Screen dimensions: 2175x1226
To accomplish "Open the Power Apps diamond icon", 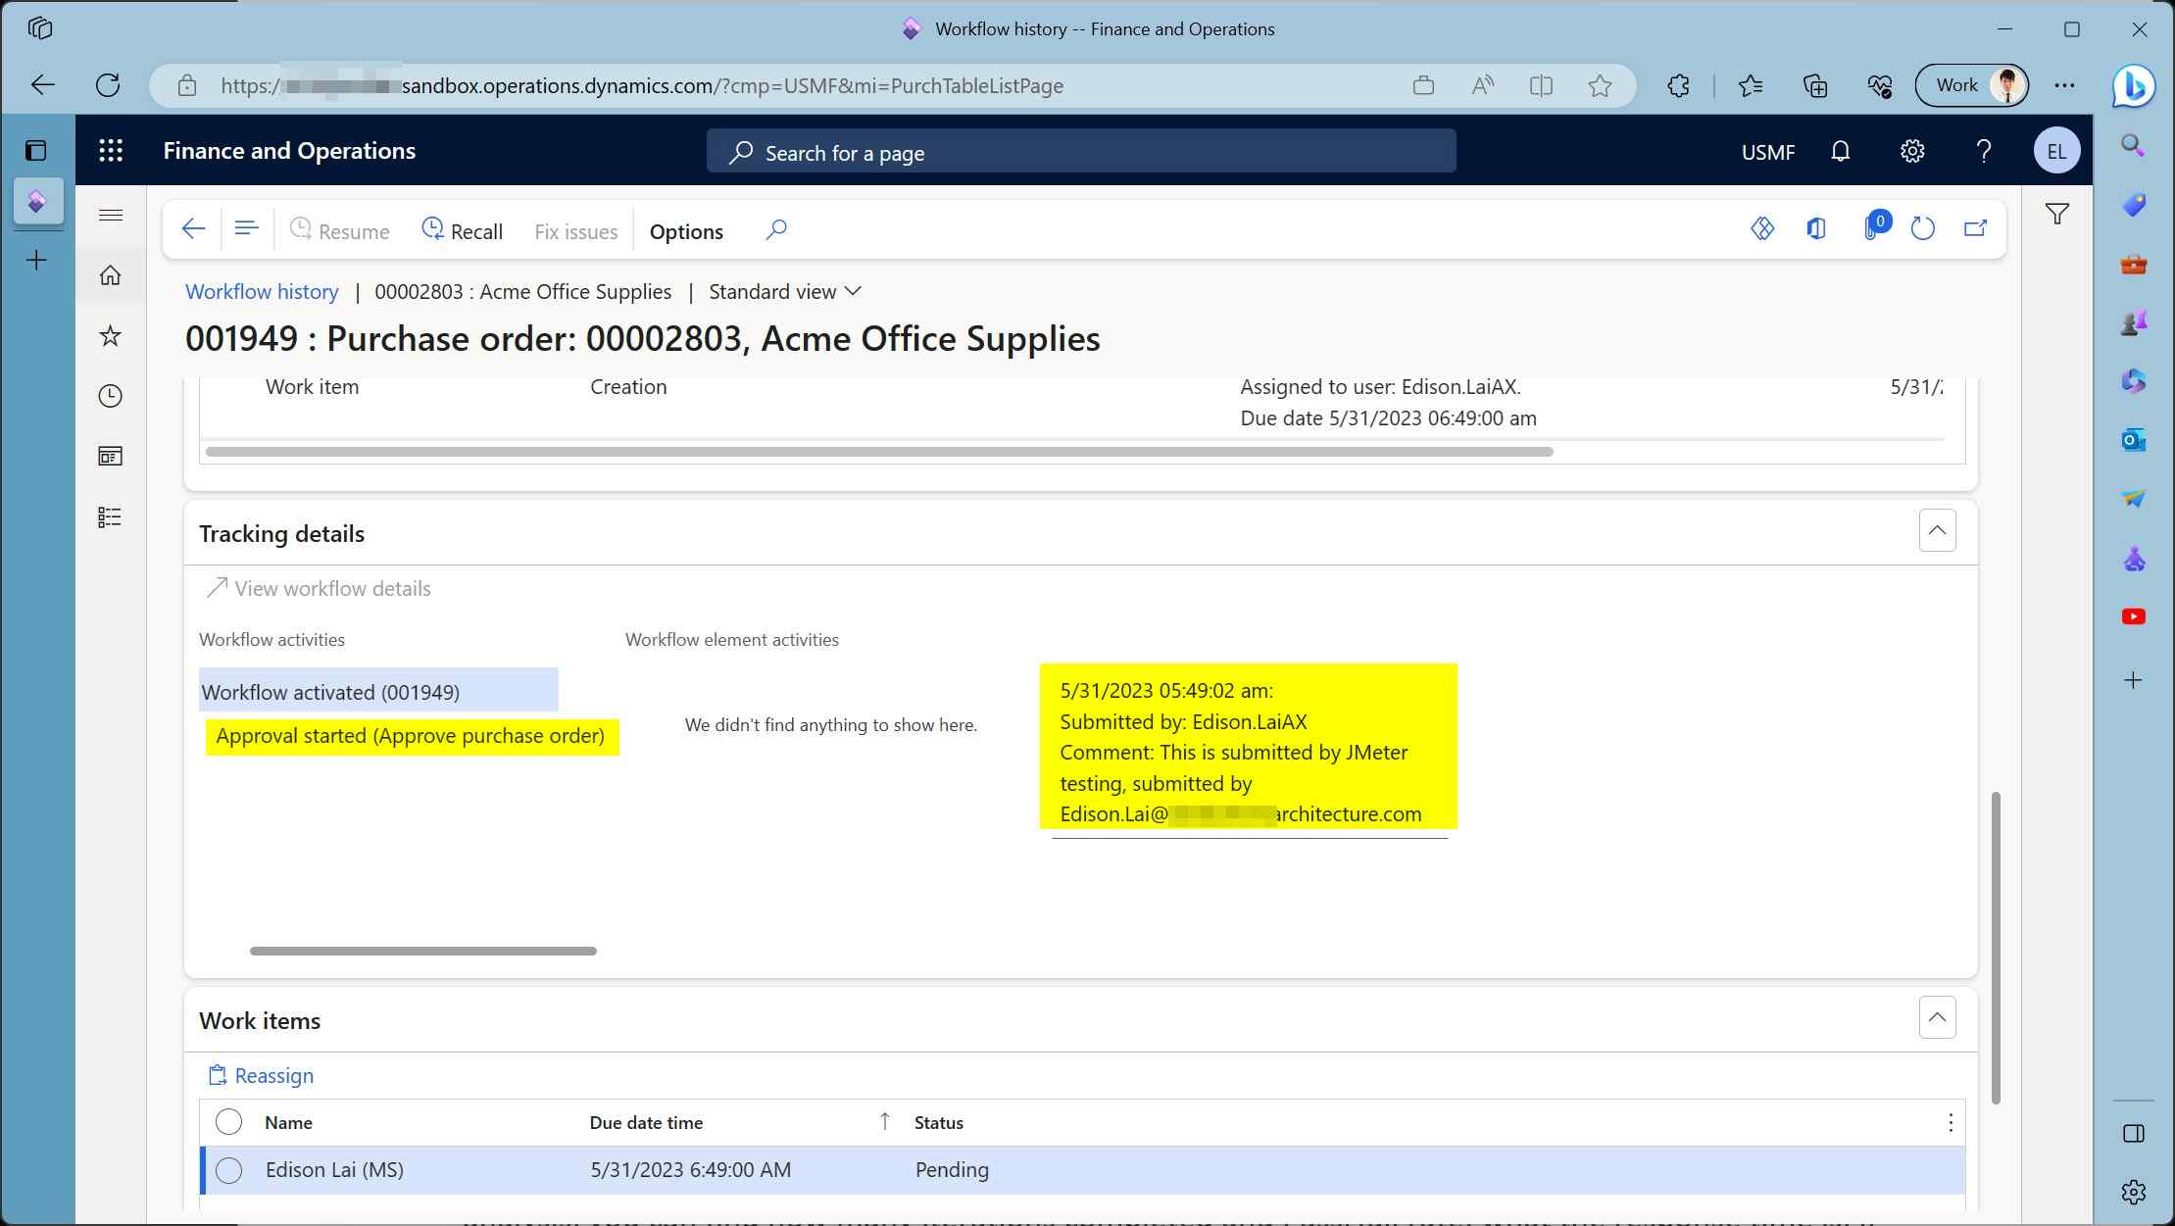I will point(1762,229).
